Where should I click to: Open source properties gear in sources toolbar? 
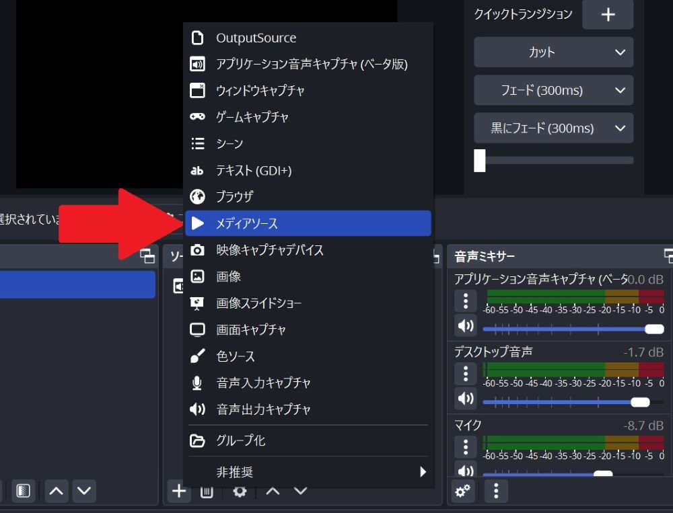(x=240, y=492)
